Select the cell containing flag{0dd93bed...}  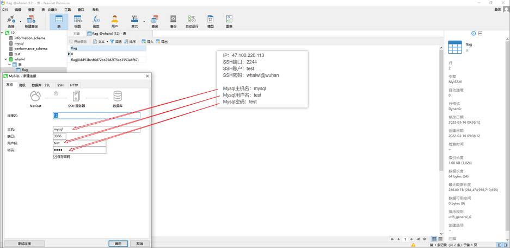tap(107, 60)
